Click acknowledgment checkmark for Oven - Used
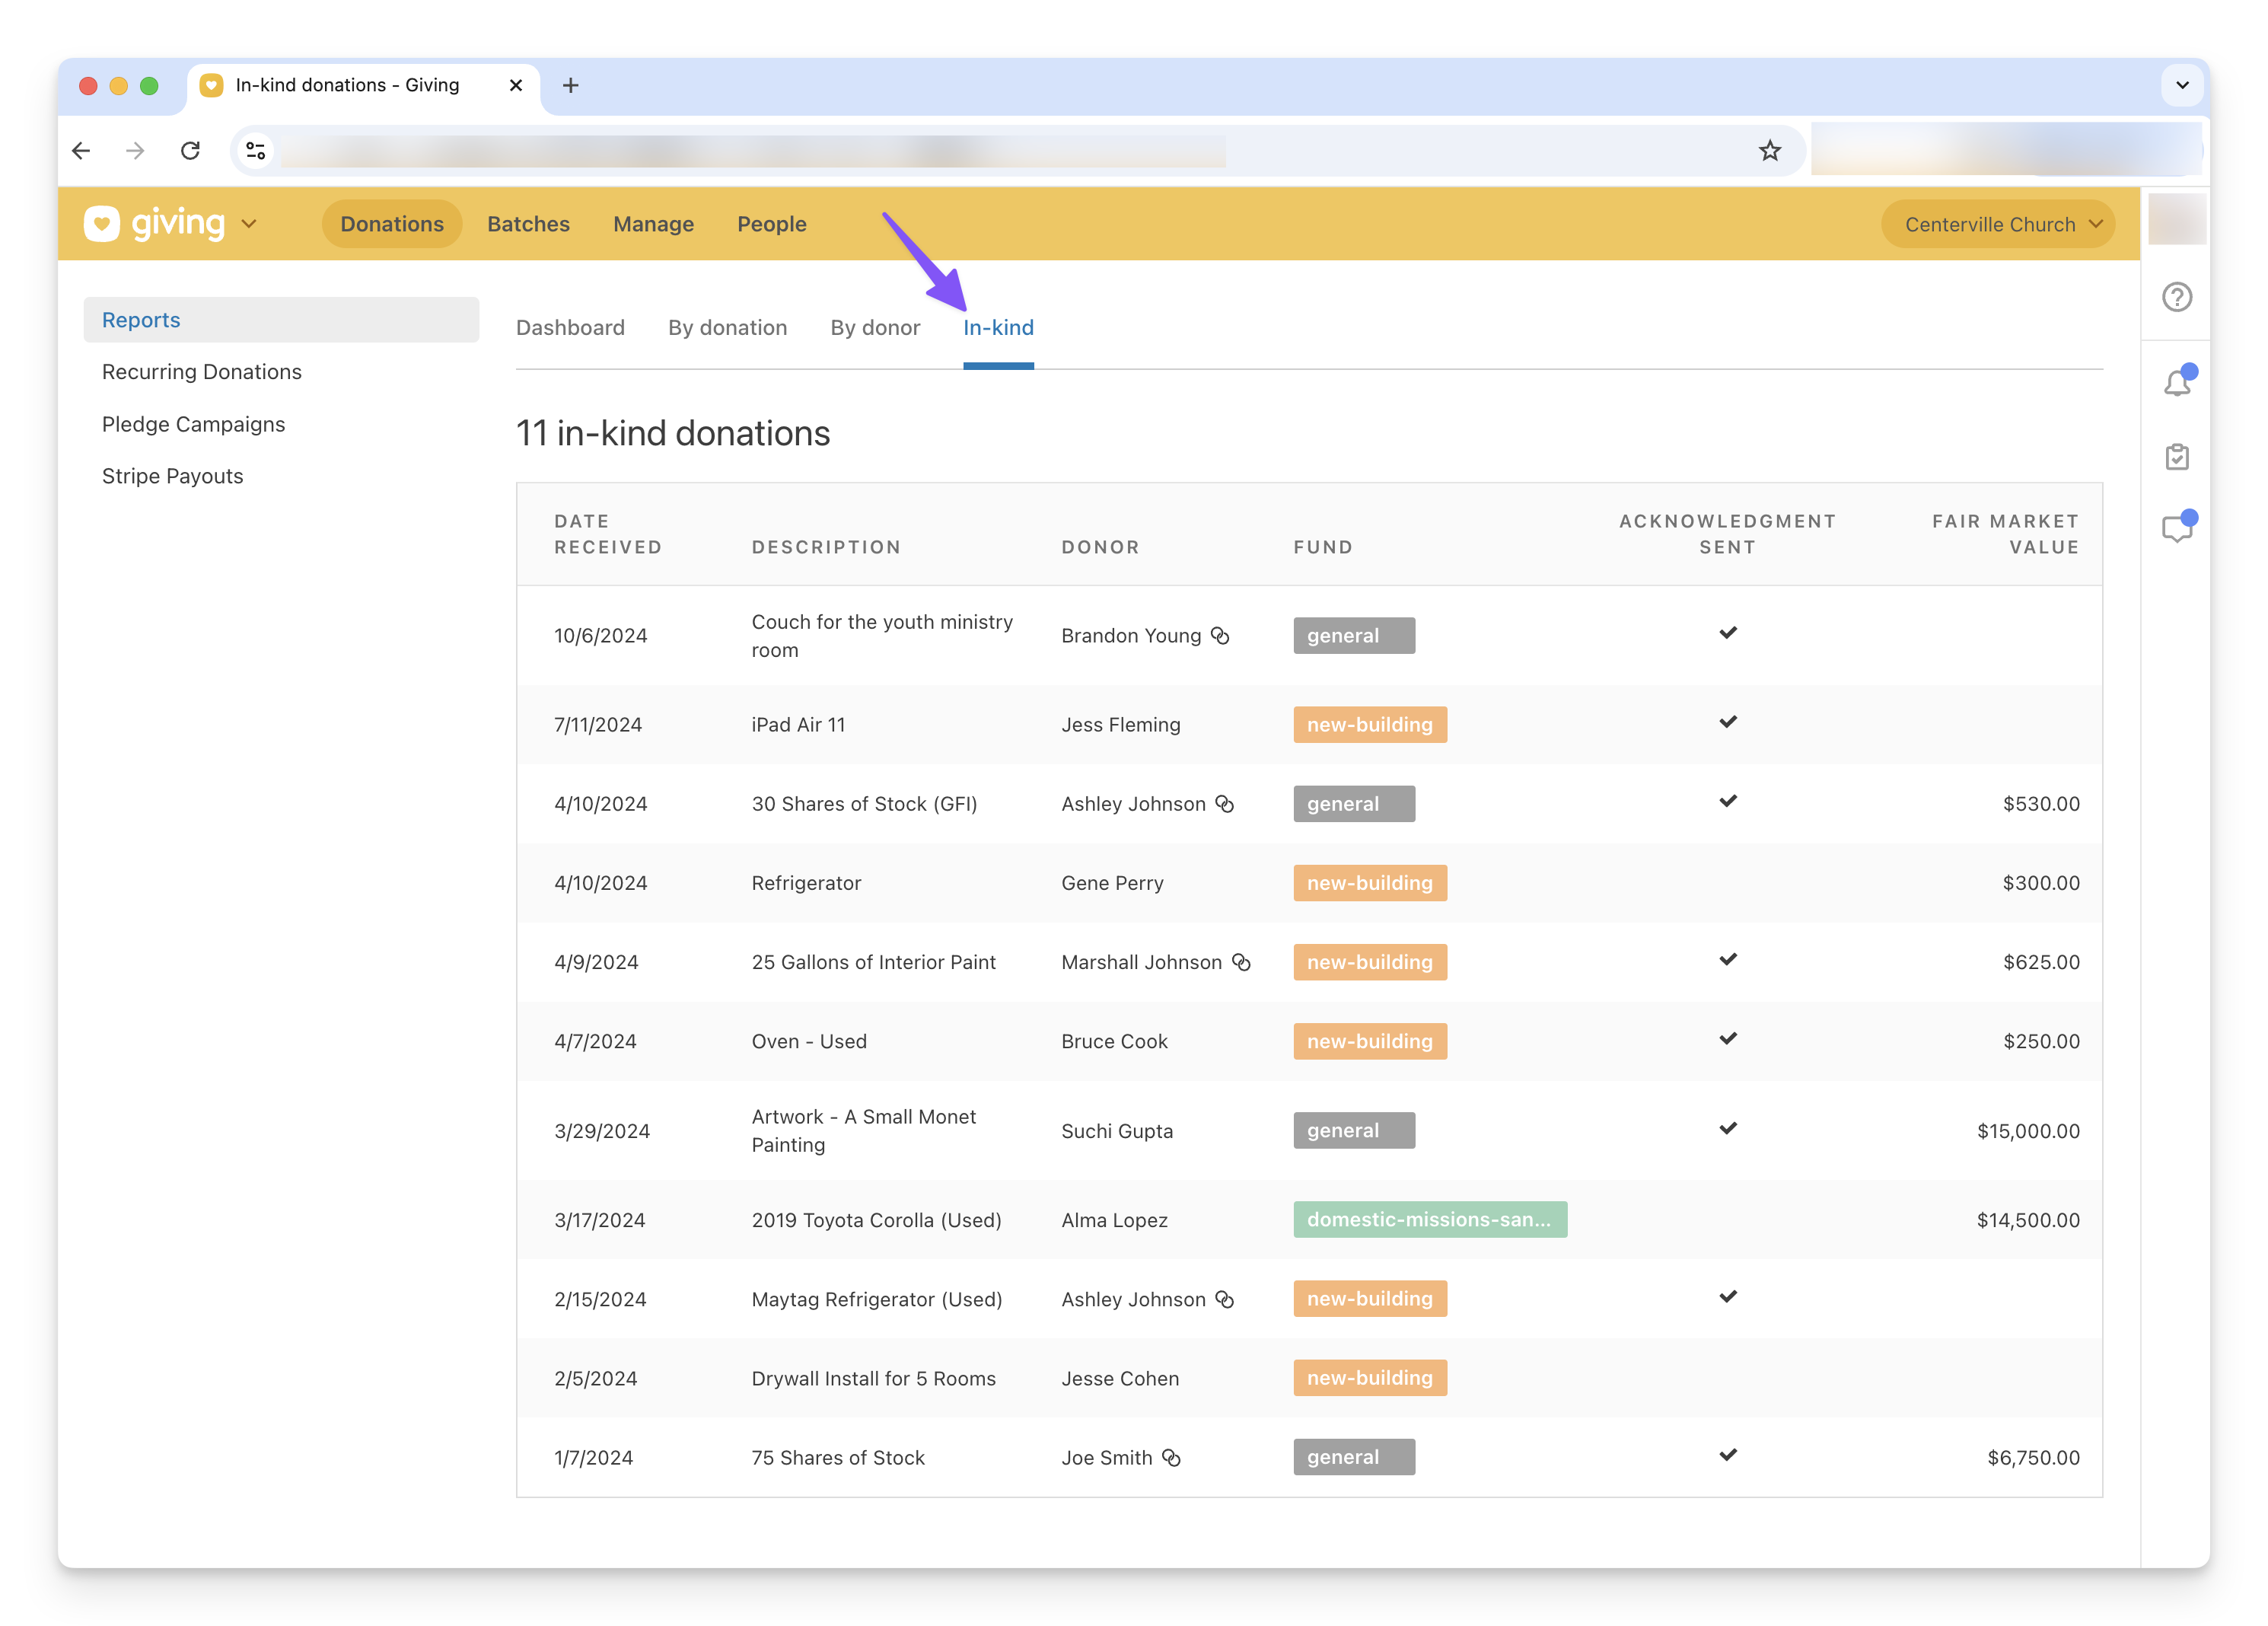The width and height of the screenshot is (2268, 1626). pos(1727,1039)
